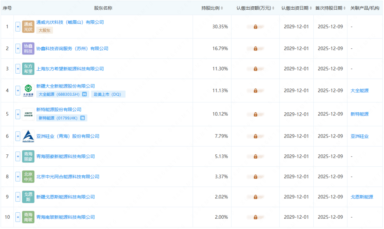This screenshot has width=384, height=229.
Task: Click the 青海丽豪 logo icon
Action: (28, 156)
